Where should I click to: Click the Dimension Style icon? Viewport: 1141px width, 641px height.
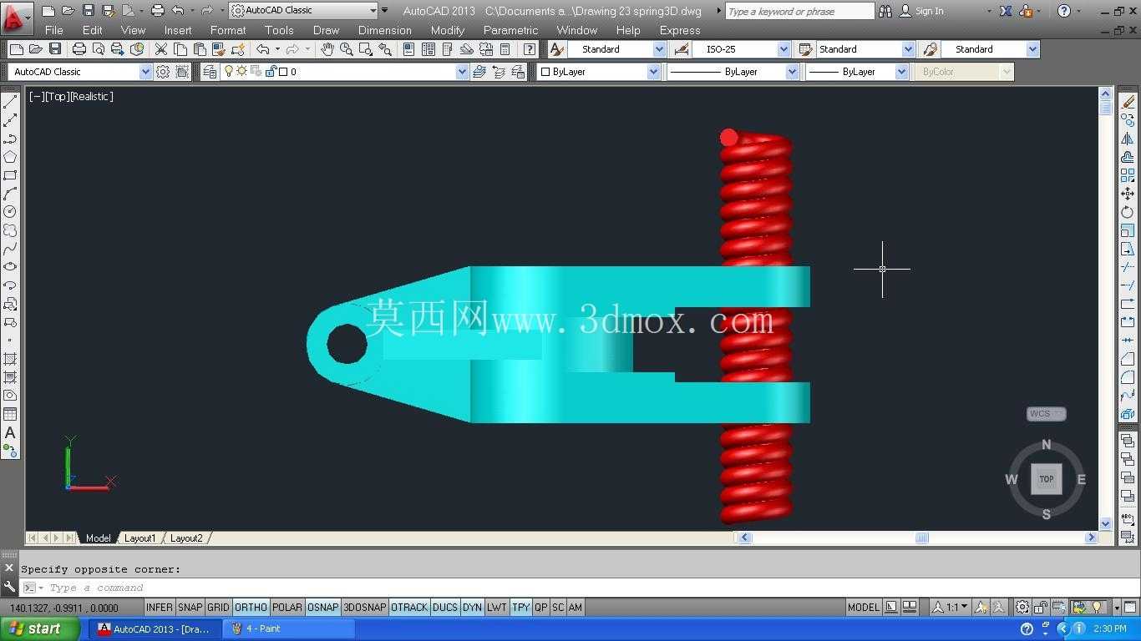tap(682, 49)
